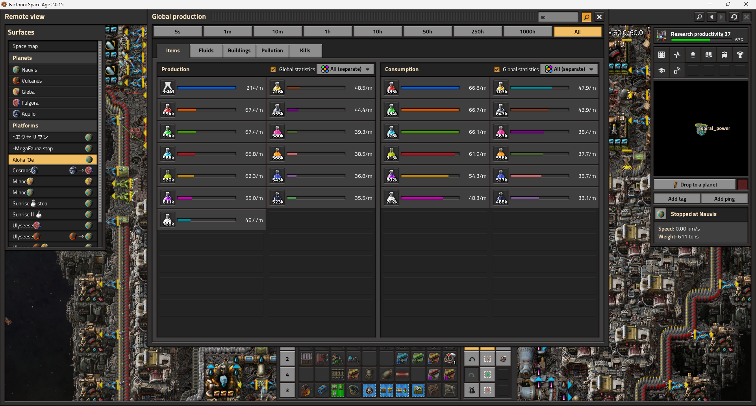Open production statistics pulse icon

tap(677, 55)
